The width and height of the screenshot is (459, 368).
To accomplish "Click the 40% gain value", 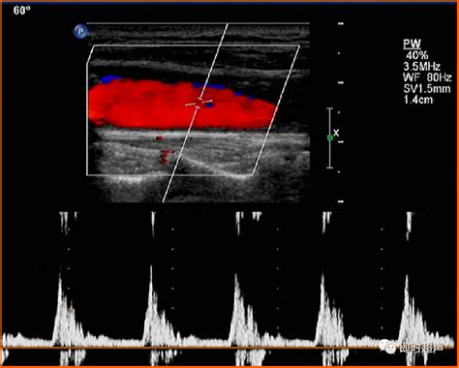I will (416, 55).
